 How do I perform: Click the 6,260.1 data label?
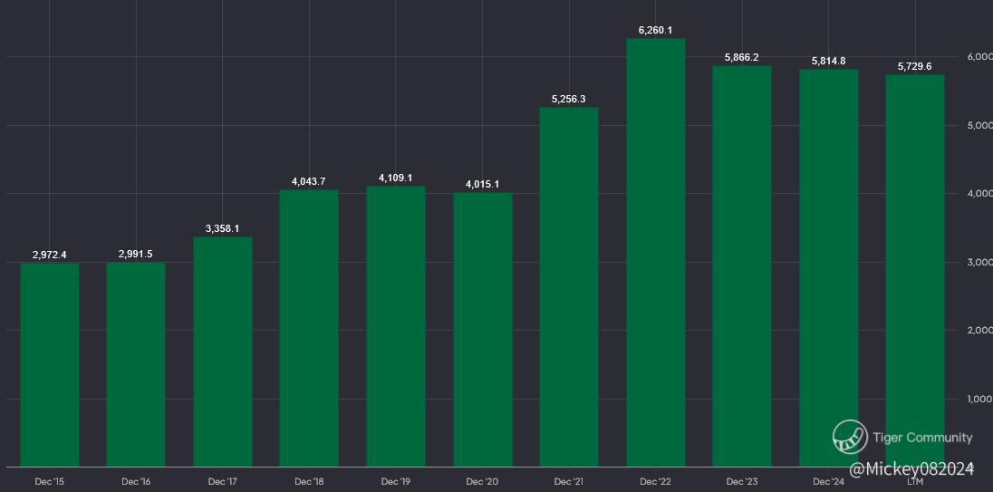click(655, 30)
